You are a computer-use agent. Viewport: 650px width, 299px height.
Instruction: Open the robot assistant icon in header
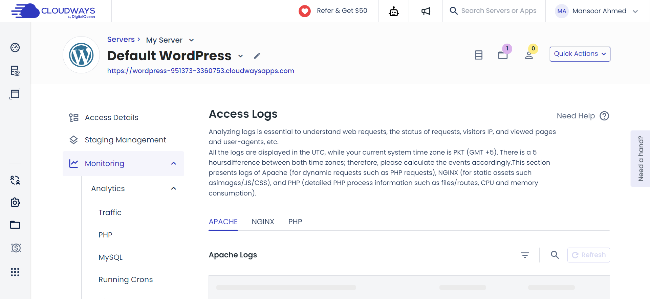(394, 11)
